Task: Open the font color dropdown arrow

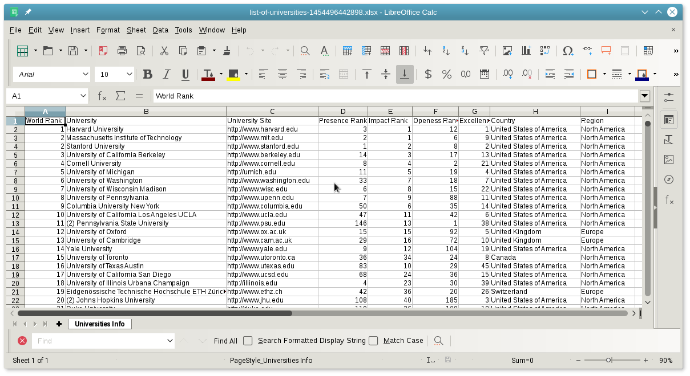Action: tap(220, 74)
